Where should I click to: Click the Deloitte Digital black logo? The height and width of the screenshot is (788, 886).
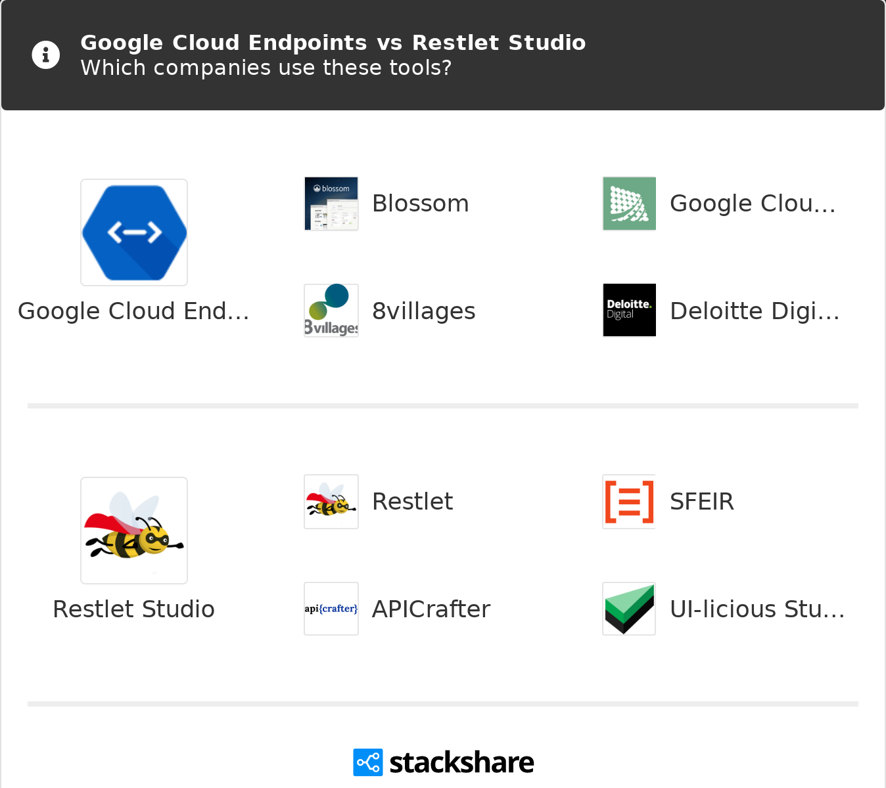tap(629, 311)
